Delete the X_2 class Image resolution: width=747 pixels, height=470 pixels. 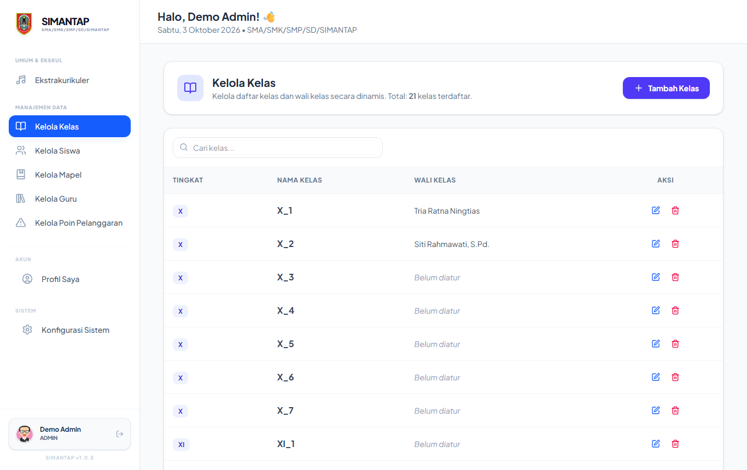pos(675,244)
